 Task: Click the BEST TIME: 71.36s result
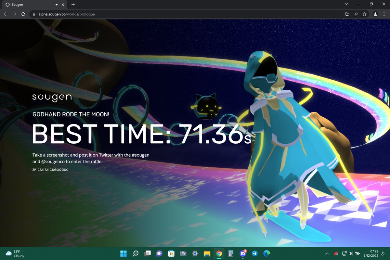pyautogui.click(x=142, y=134)
